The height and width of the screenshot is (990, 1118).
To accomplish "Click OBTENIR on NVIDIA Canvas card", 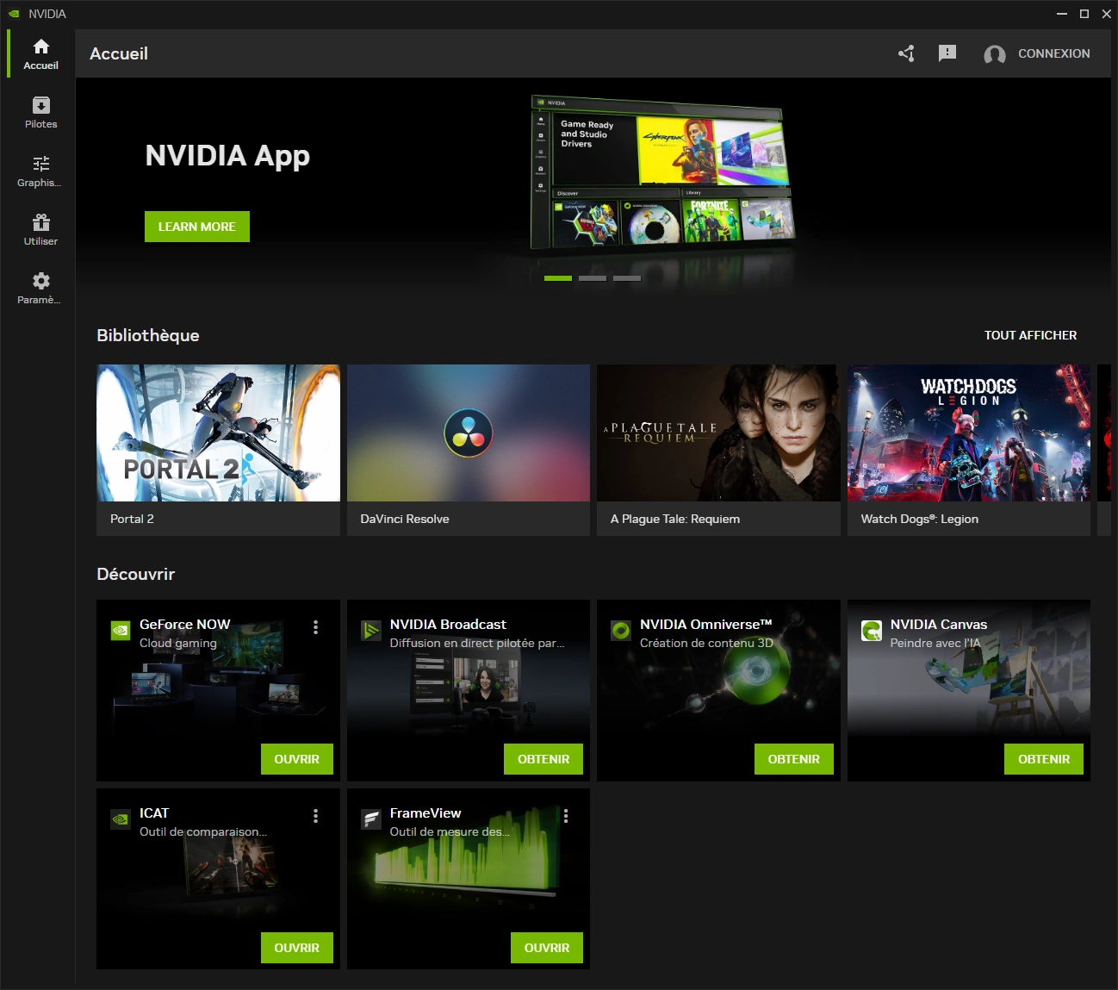I will 1044,759.
